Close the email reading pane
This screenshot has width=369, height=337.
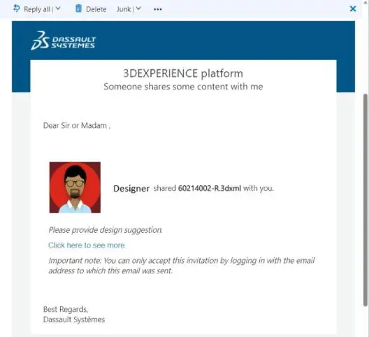(353, 9)
